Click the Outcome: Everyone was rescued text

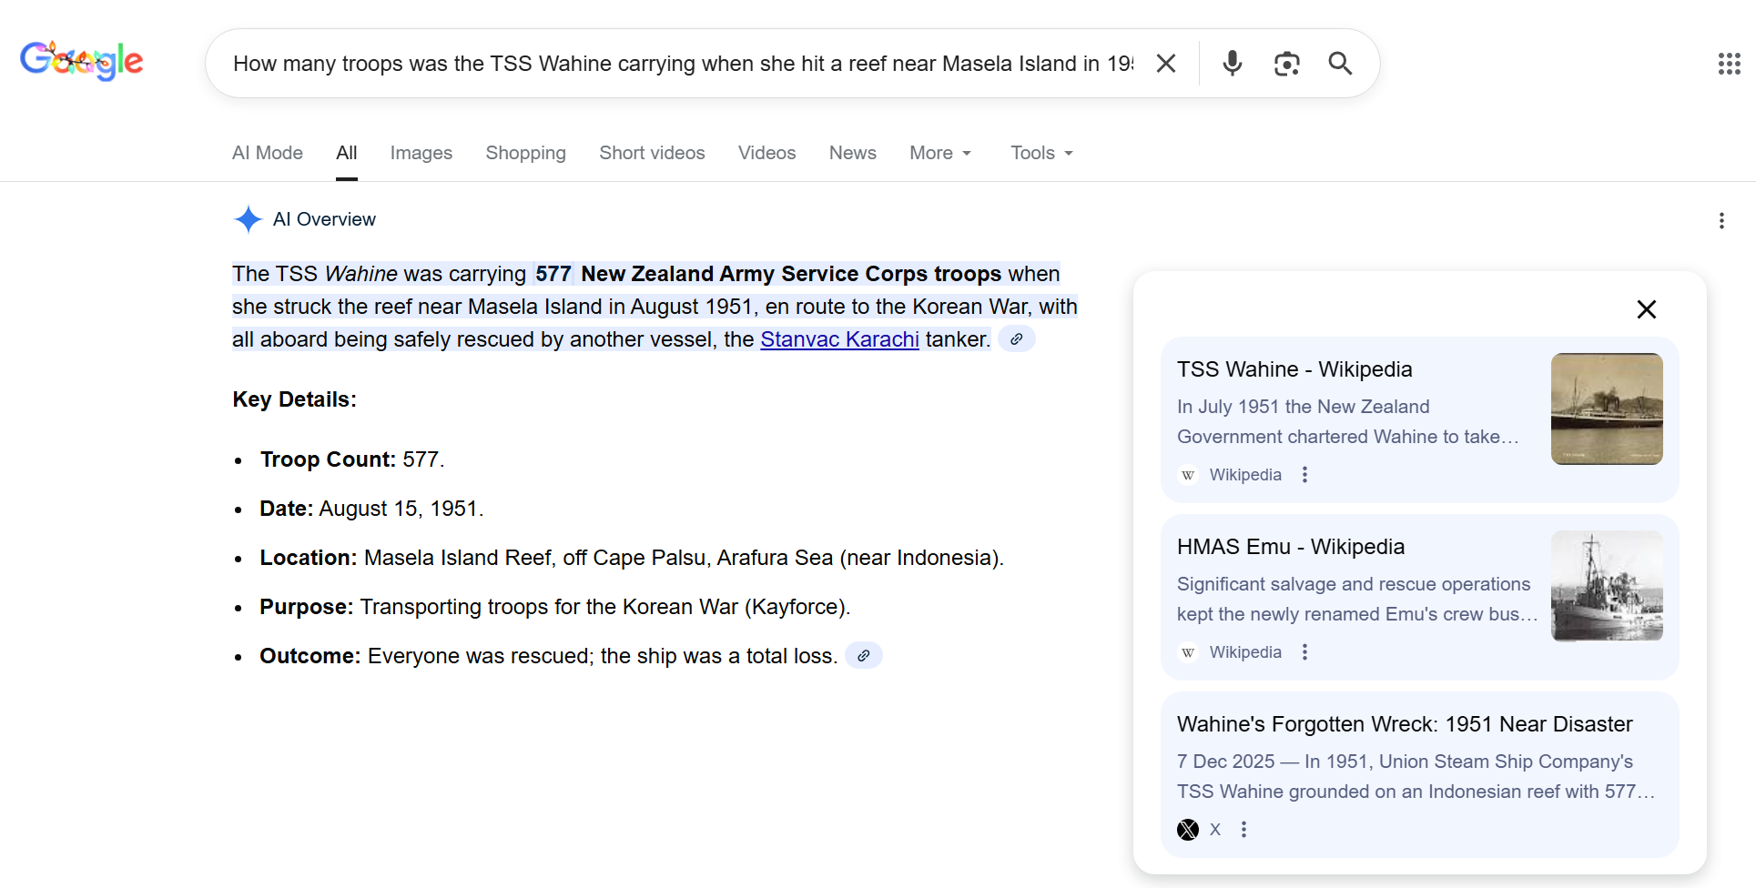[549, 656]
